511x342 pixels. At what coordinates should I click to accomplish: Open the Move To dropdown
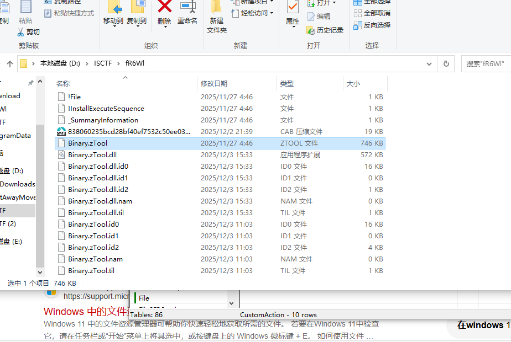tap(113, 21)
